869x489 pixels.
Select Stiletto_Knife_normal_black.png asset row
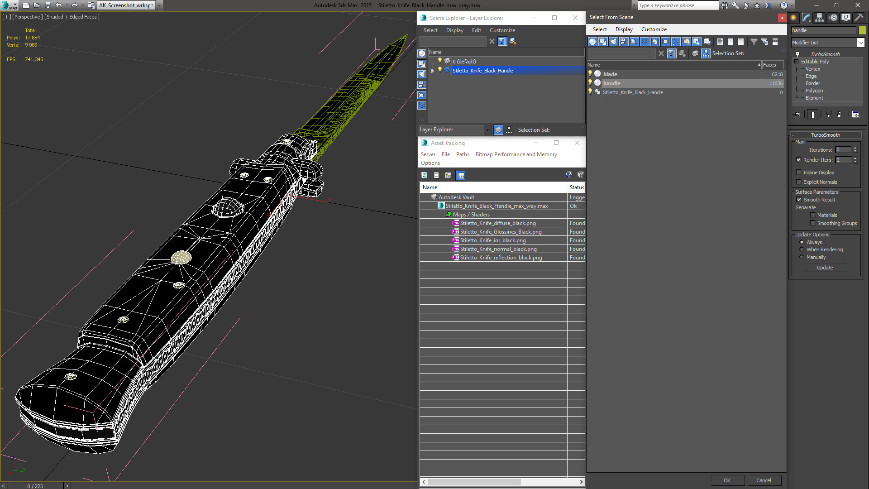502,249
